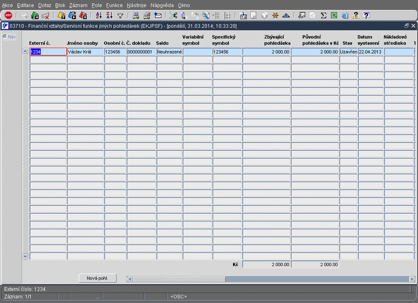Click the red EXIT stop icon
The image size is (418, 303).
tap(8, 16)
